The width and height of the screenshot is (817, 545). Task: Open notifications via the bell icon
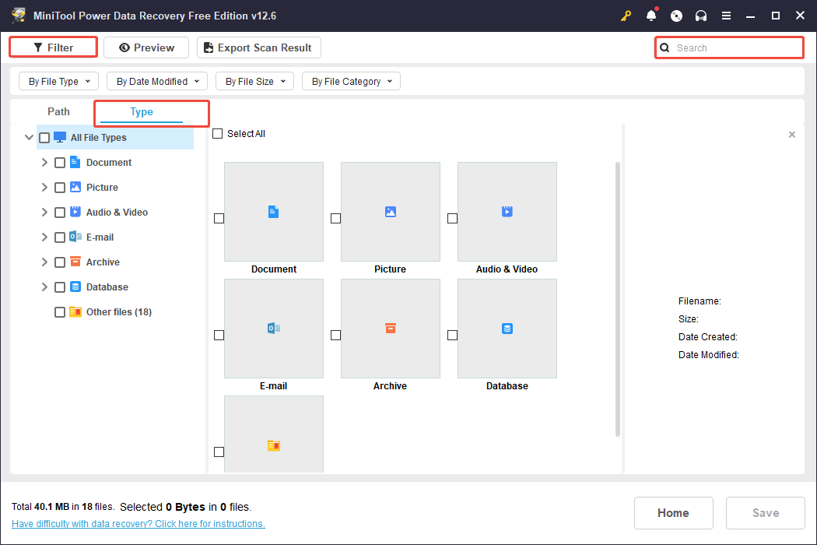(x=651, y=15)
